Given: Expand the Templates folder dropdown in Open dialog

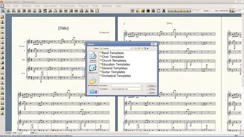Looking at the screenshot, I should tap(131, 49).
